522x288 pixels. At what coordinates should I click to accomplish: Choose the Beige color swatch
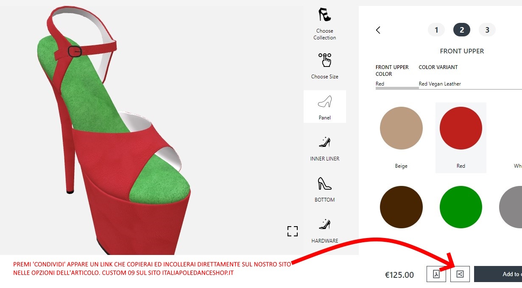[401, 128]
